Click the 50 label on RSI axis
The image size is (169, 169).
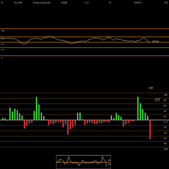tap(2, 44)
